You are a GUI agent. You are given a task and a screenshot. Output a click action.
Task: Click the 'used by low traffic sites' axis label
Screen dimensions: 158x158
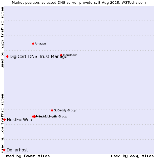[x=2, y=124]
